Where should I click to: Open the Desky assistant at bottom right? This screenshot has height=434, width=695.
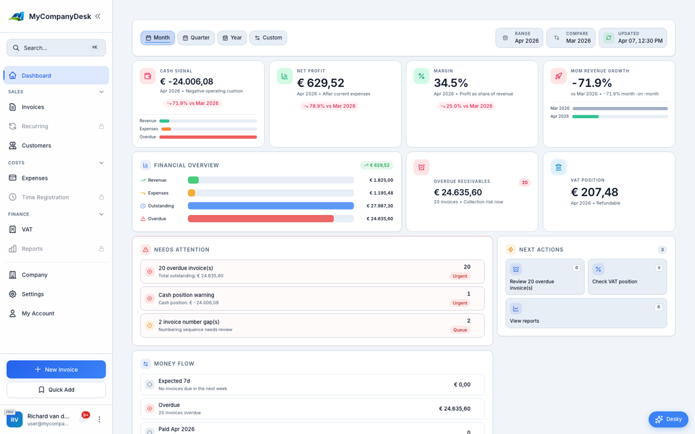[668, 419]
